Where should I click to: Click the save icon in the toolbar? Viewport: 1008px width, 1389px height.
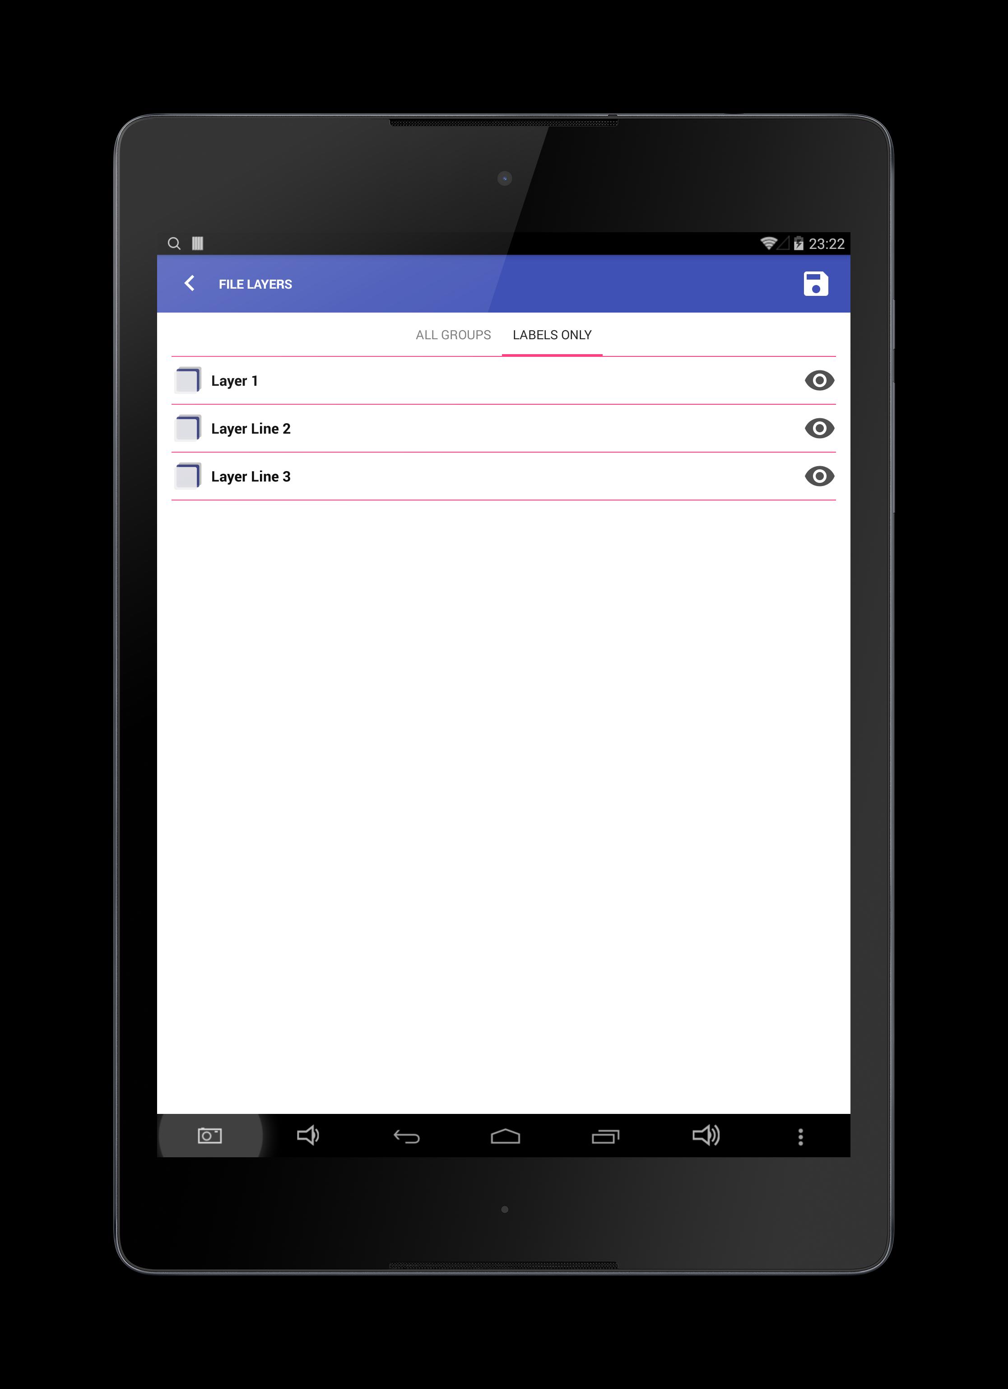click(x=816, y=284)
